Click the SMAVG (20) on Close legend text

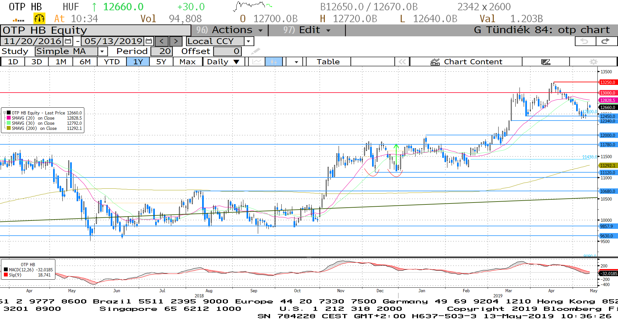tap(33, 118)
